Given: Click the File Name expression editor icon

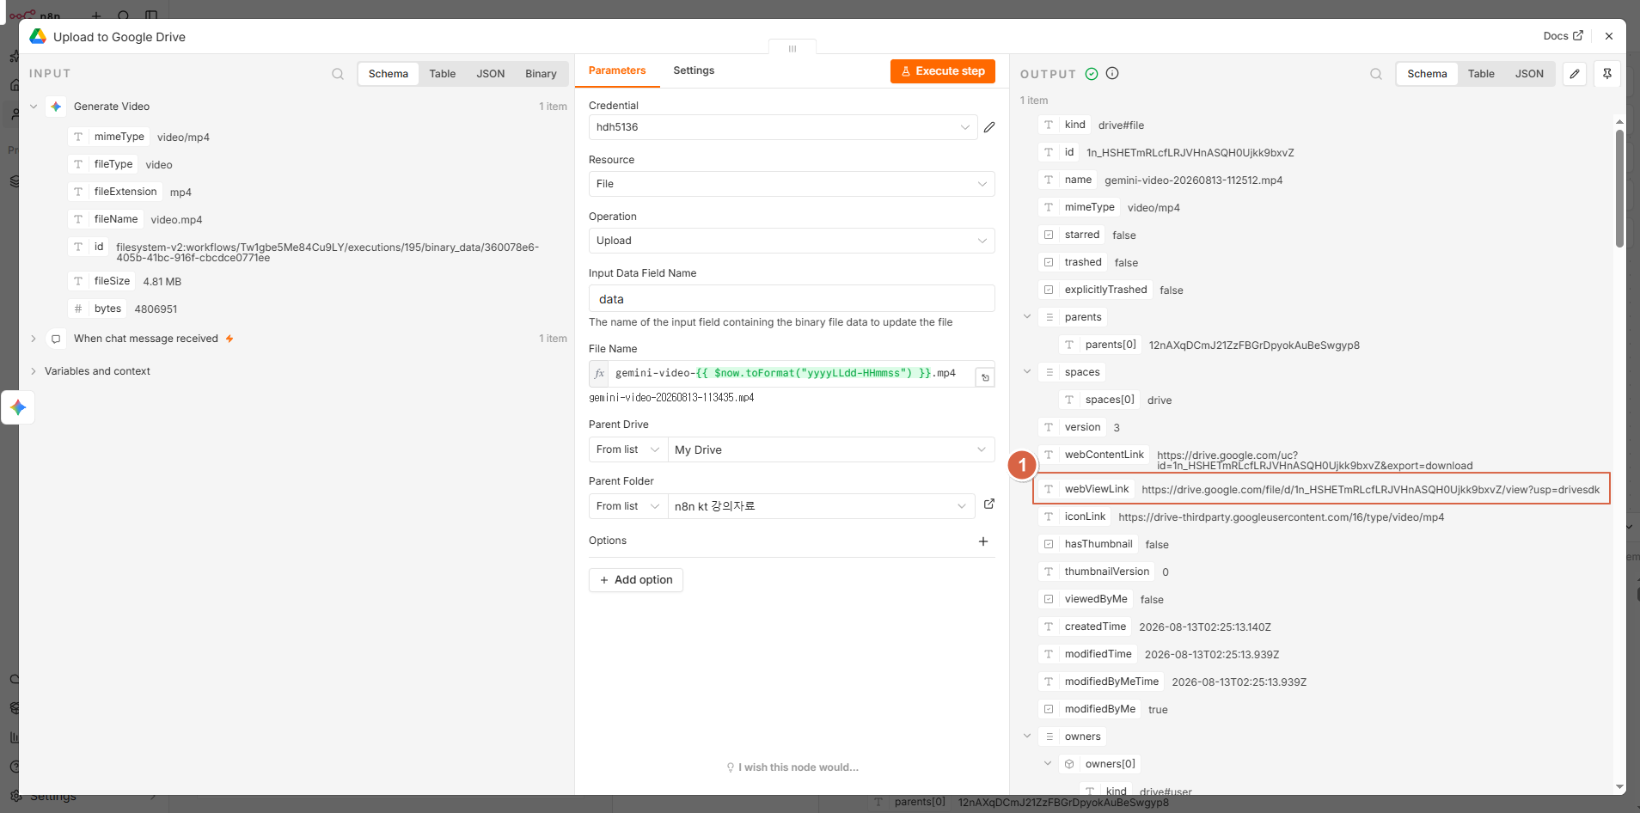Looking at the screenshot, I should click(x=985, y=377).
